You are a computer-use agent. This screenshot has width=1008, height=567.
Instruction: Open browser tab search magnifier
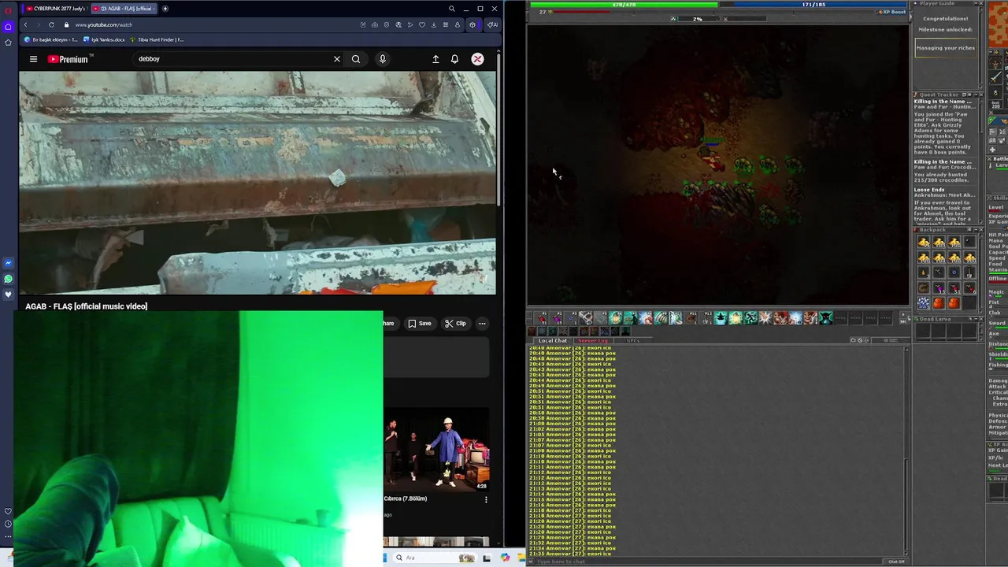coord(451,9)
